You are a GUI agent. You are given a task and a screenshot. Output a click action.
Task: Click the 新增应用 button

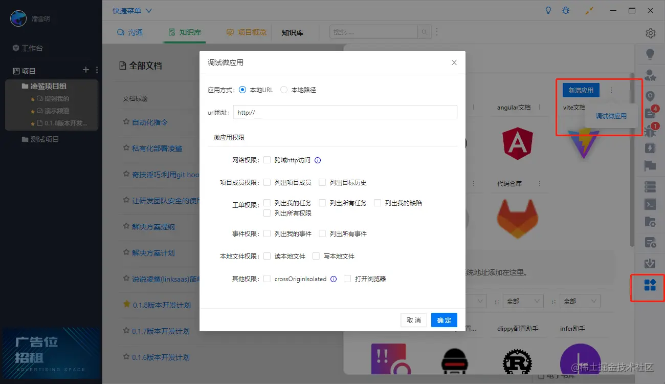(x=581, y=90)
